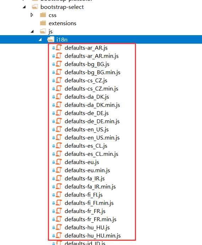Click the css folder icon
This screenshot has height=245, width=202.
43,15
